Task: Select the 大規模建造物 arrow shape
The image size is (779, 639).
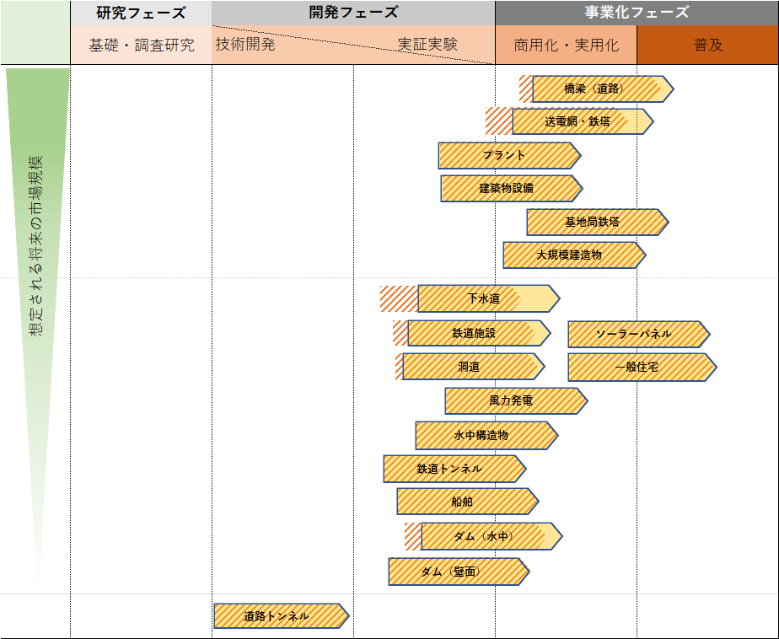Action: [x=573, y=255]
